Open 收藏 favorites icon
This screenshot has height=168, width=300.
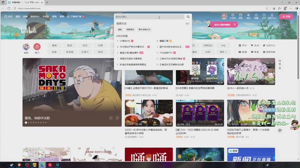click(x=256, y=16)
